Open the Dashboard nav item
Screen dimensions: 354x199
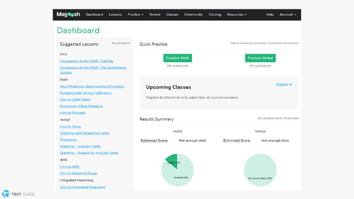coord(94,15)
